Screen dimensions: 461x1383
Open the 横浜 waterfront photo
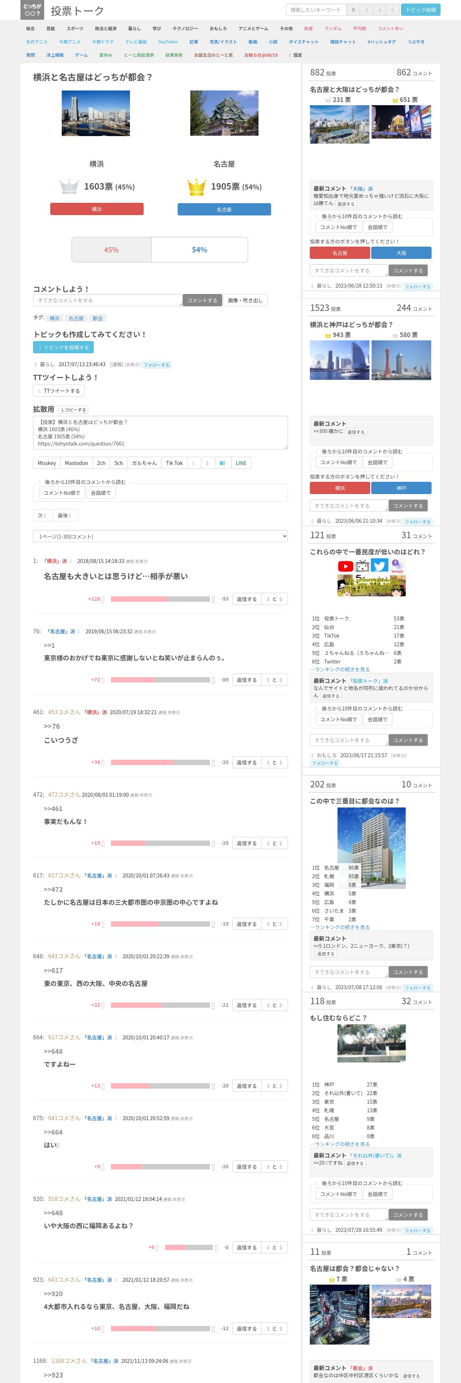[x=96, y=113]
